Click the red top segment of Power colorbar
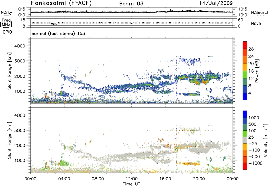This screenshot has height=186, width=269. (245, 45)
